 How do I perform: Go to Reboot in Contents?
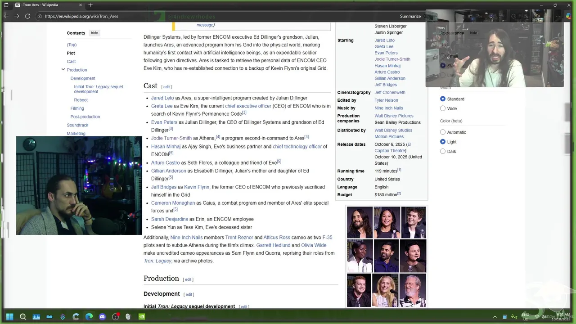click(x=81, y=100)
